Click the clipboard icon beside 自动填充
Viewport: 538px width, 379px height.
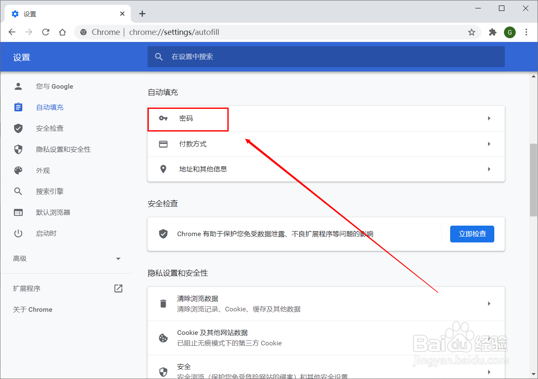coord(18,107)
